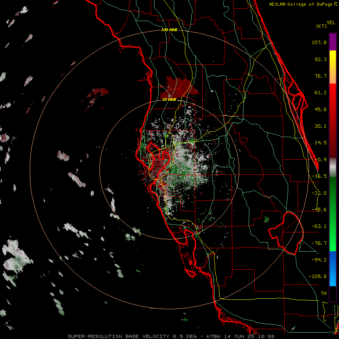
Task: Click the 61.2 scale value
Action: tap(321, 93)
